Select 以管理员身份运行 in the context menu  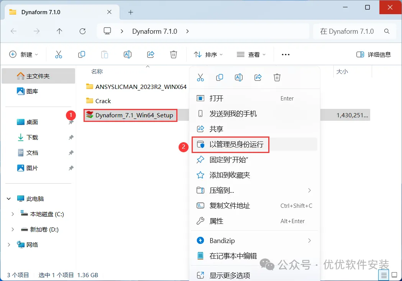click(254, 145)
